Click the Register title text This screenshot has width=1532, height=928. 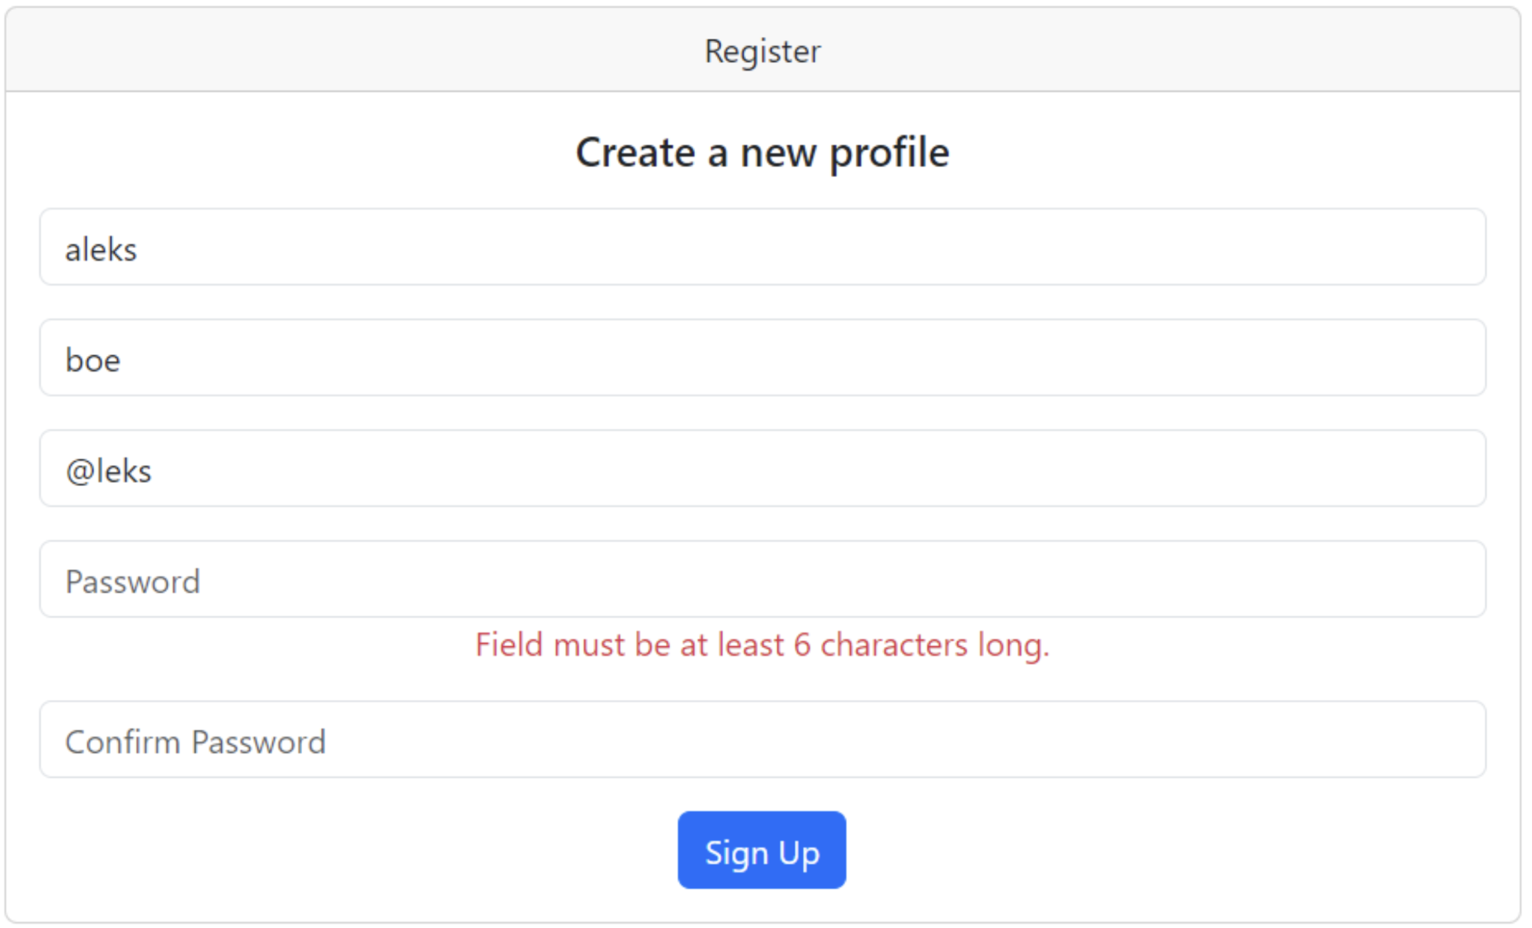[x=763, y=52]
